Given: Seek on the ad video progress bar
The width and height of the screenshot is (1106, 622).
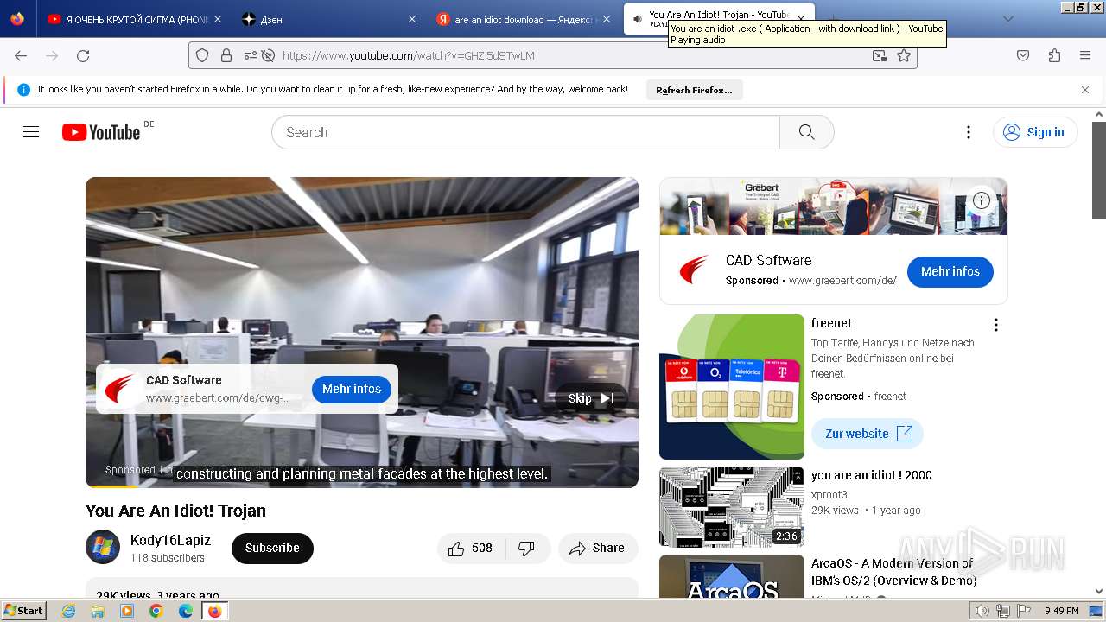Looking at the screenshot, I should pos(362,486).
